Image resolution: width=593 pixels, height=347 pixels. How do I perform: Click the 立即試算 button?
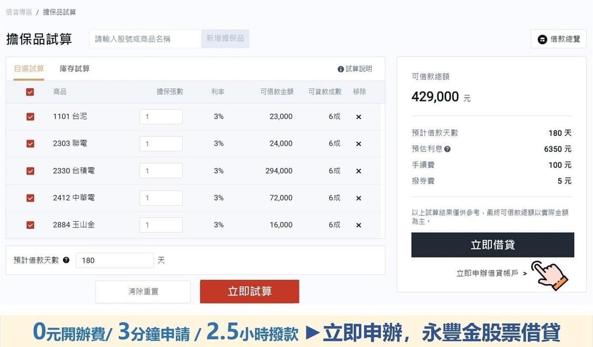(249, 291)
